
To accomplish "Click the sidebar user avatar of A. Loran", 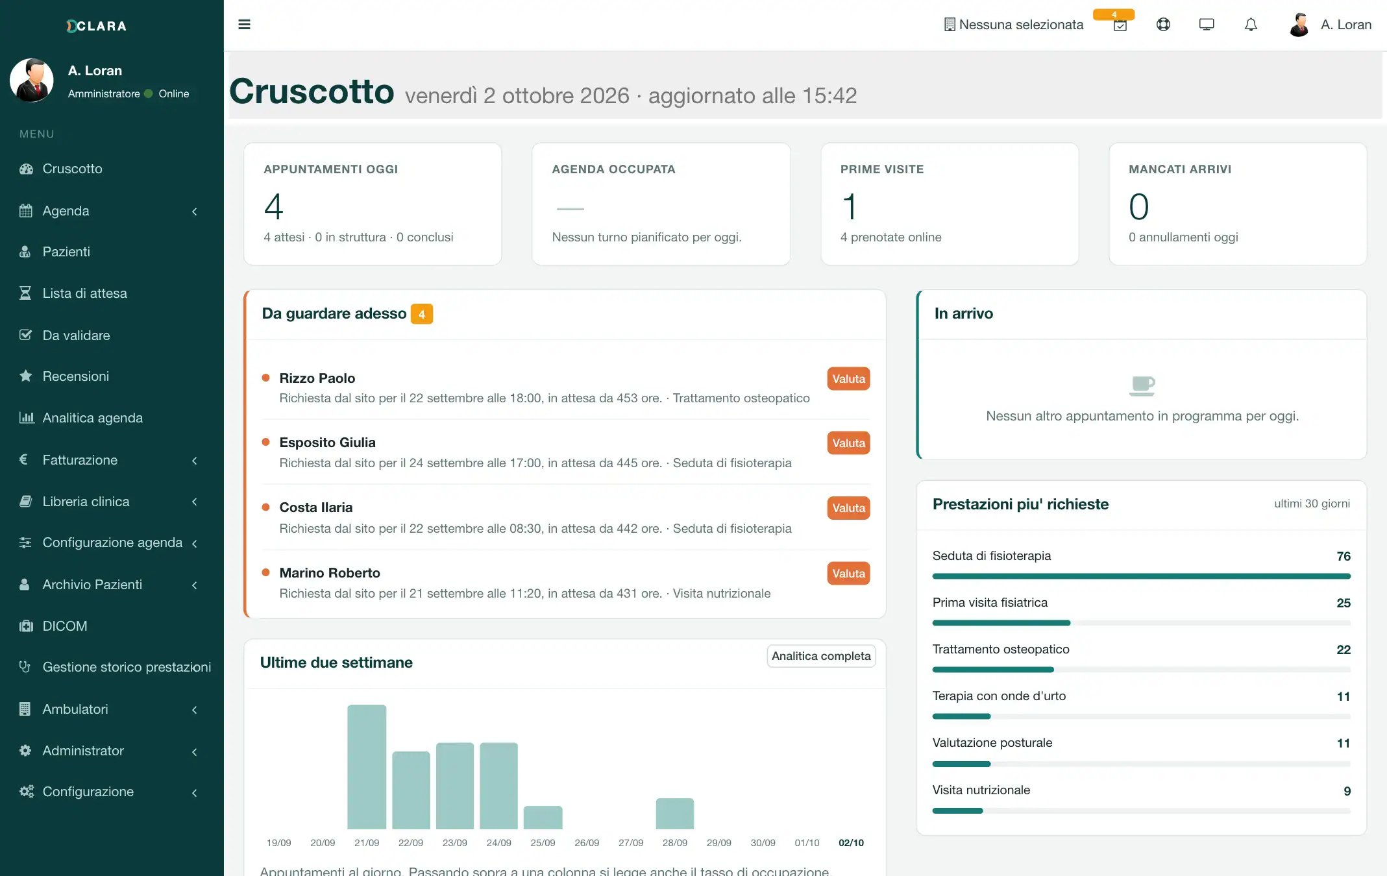I will (x=31, y=80).
